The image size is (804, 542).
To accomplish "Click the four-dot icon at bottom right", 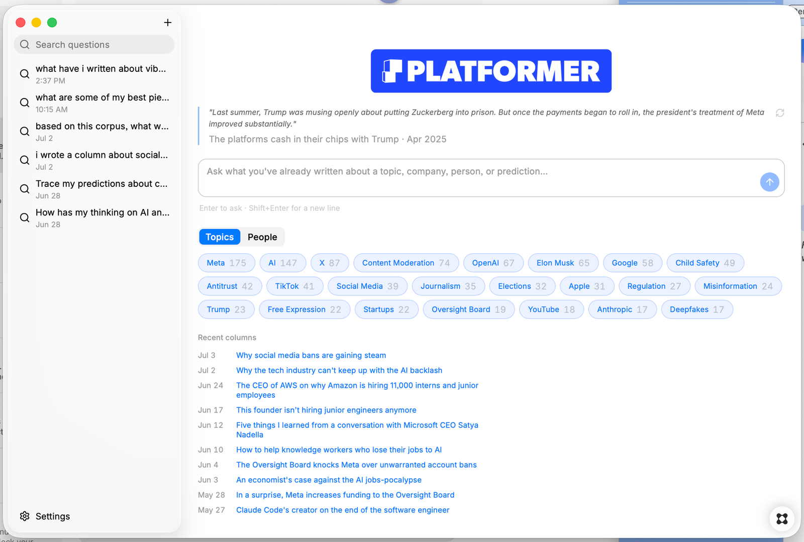I will (x=782, y=518).
